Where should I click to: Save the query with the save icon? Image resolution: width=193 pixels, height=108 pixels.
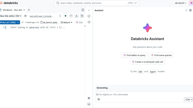point(82,16)
